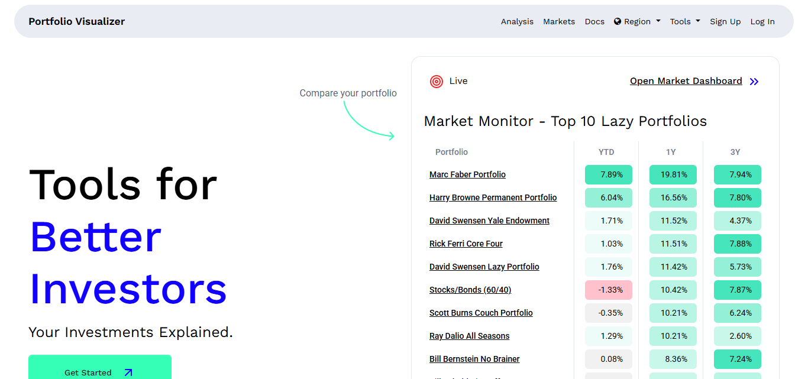The width and height of the screenshot is (808, 379).
Task: Click the 11.52% 1Y cell
Action: point(673,221)
